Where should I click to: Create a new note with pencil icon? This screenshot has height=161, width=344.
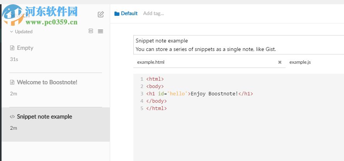click(x=101, y=14)
